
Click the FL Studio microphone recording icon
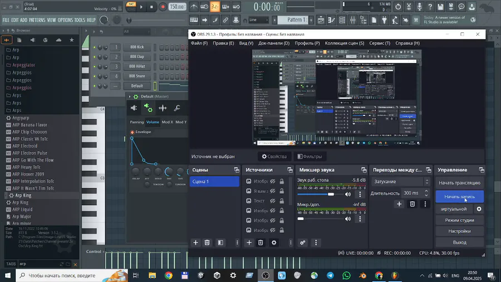click(419, 7)
